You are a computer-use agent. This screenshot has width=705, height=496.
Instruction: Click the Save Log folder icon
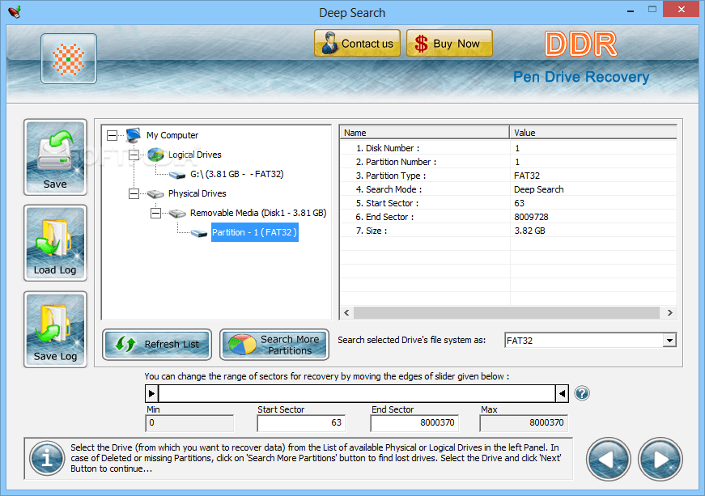tap(54, 328)
